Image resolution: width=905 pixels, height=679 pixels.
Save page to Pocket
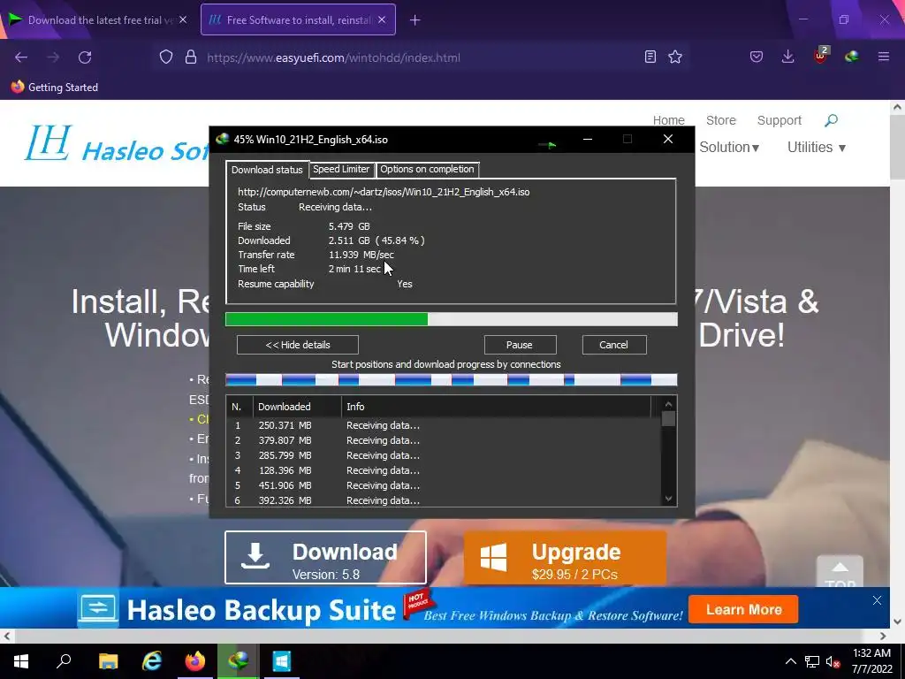[x=757, y=57]
